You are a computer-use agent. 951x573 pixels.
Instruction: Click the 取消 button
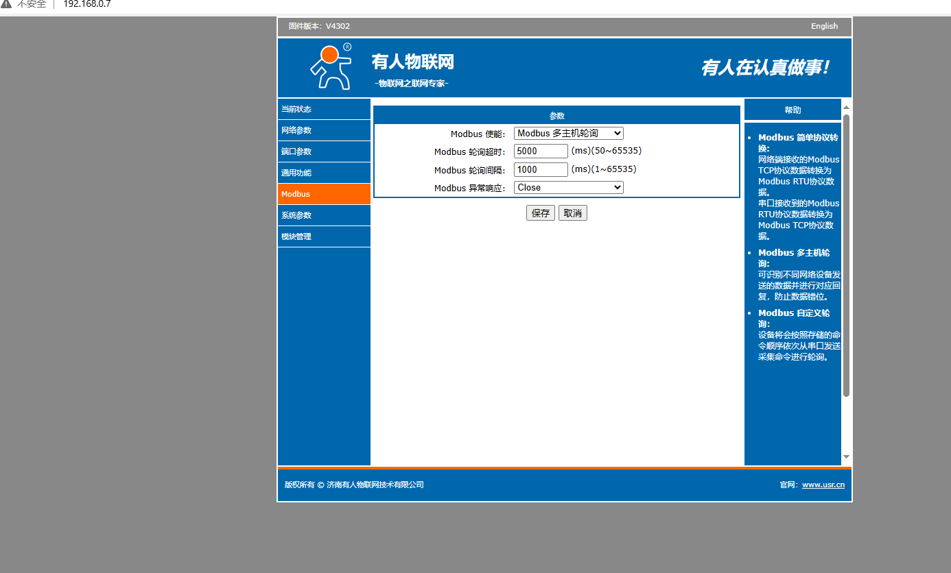[x=573, y=213]
